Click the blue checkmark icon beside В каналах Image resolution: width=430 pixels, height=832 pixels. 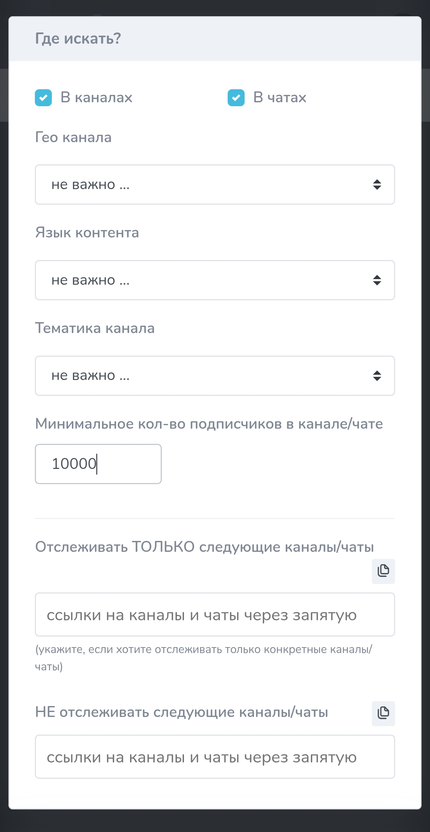44,97
